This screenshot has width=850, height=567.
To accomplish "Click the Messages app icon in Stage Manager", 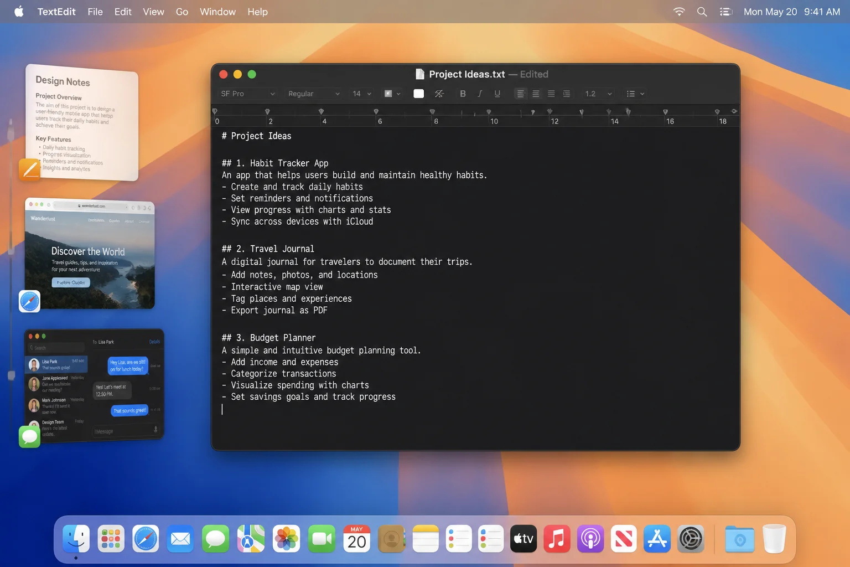I will click(x=30, y=437).
